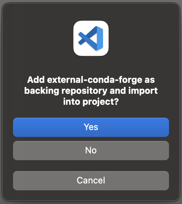Choose No to skip adding repository
182x204 pixels.
tap(91, 151)
